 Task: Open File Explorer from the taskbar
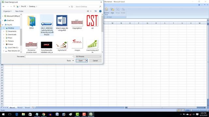[x=23, y=114]
